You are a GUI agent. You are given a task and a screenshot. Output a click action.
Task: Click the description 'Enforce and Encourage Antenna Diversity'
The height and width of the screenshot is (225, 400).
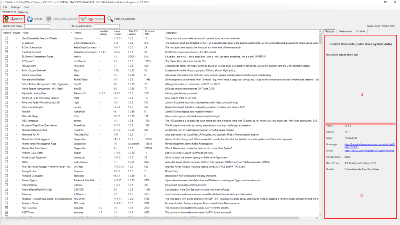tap(186, 185)
